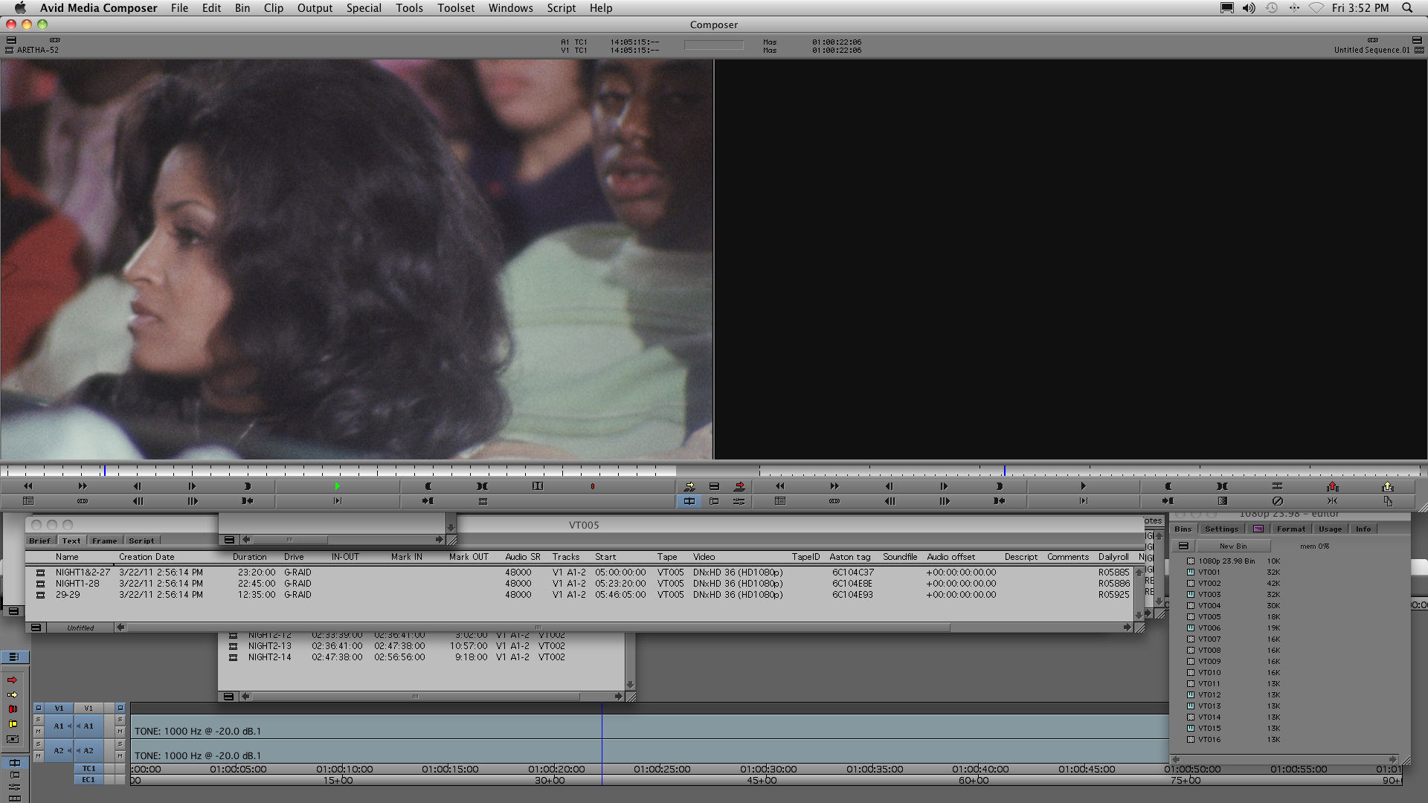Switch to the Settings tab in project window
This screenshot has height=803, width=1428.
coord(1221,529)
